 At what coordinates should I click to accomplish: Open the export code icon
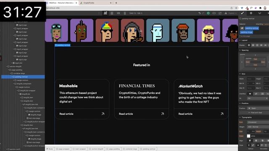[x=214, y=13]
